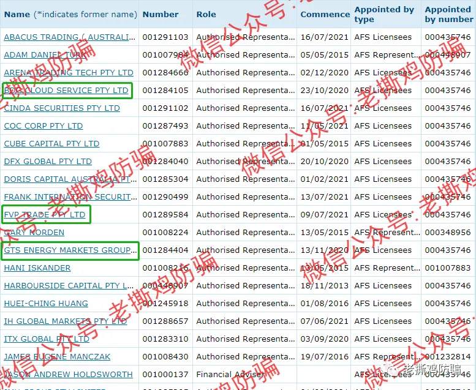Sort by Appointed by number header
Image resolution: width=476 pixels, height=390 pixels.
449,14
